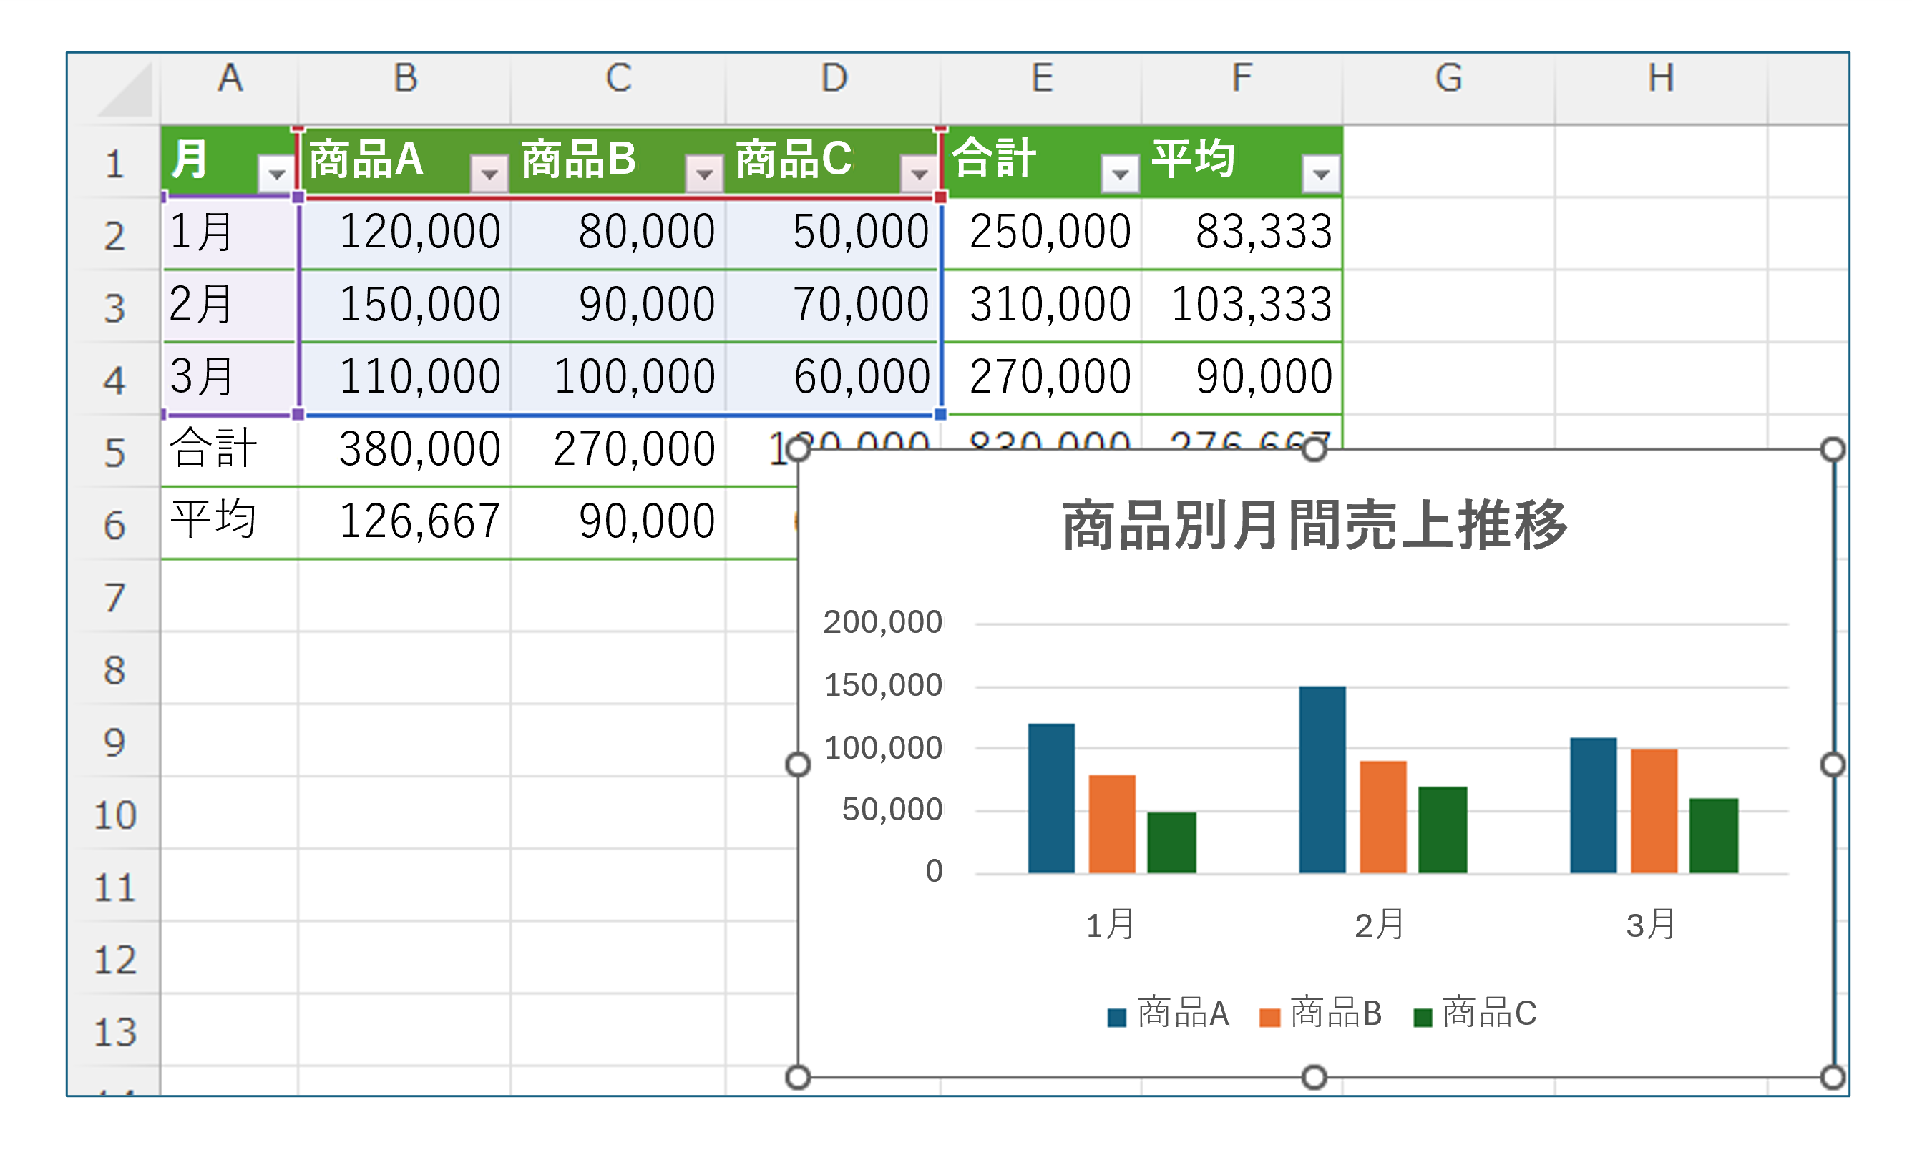The height and width of the screenshot is (1165, 1912).
Task: Select cell containing 150,000
Action: pyautogui.click(x=419, y=304)
